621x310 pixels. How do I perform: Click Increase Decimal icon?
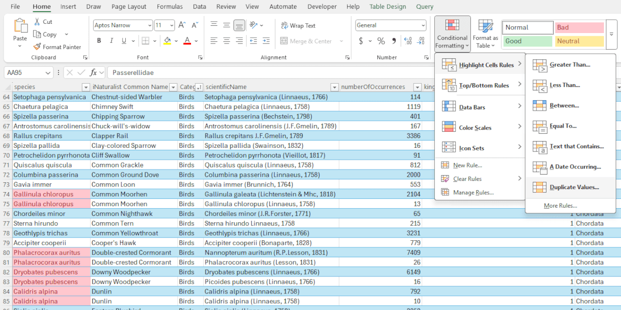pos(408,41)
